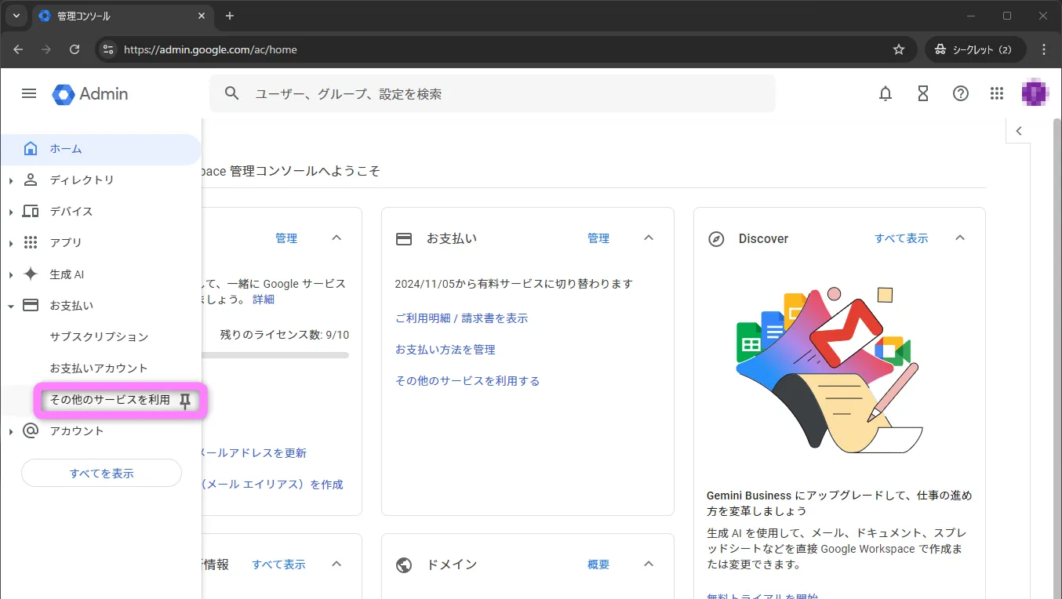
Task: Expand the 生成 AI tree arrow
Action: (11, 275)
